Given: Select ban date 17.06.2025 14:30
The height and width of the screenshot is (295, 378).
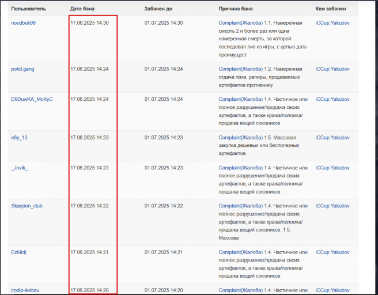Looking at the screenshot, I should [x=89, y=23].
